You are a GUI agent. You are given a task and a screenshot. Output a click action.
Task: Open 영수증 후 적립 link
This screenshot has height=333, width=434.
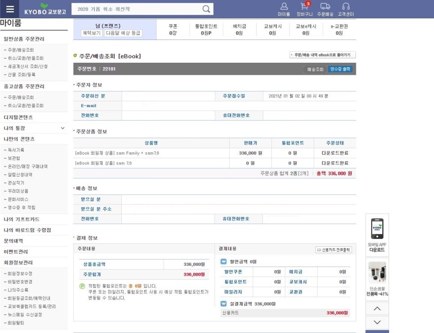21,208
